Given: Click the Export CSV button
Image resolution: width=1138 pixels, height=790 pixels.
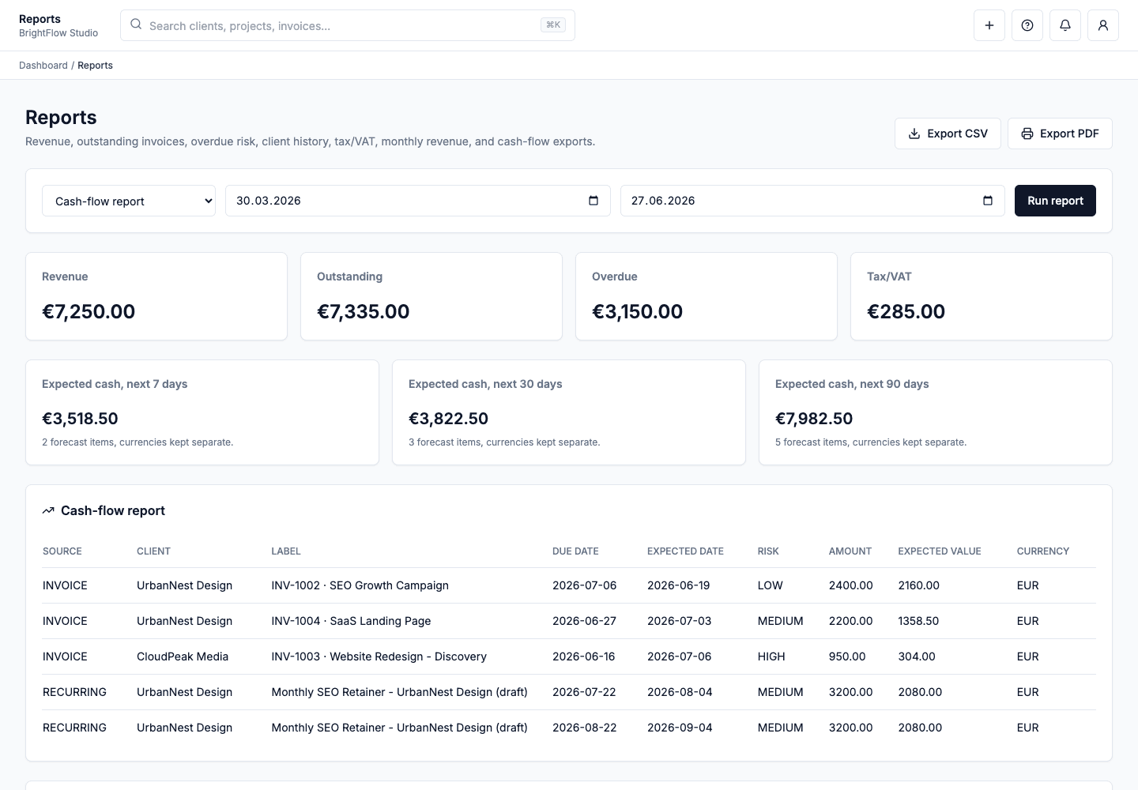Looking at the screenshot, I should pyautogui.click(x=948, y=134).
